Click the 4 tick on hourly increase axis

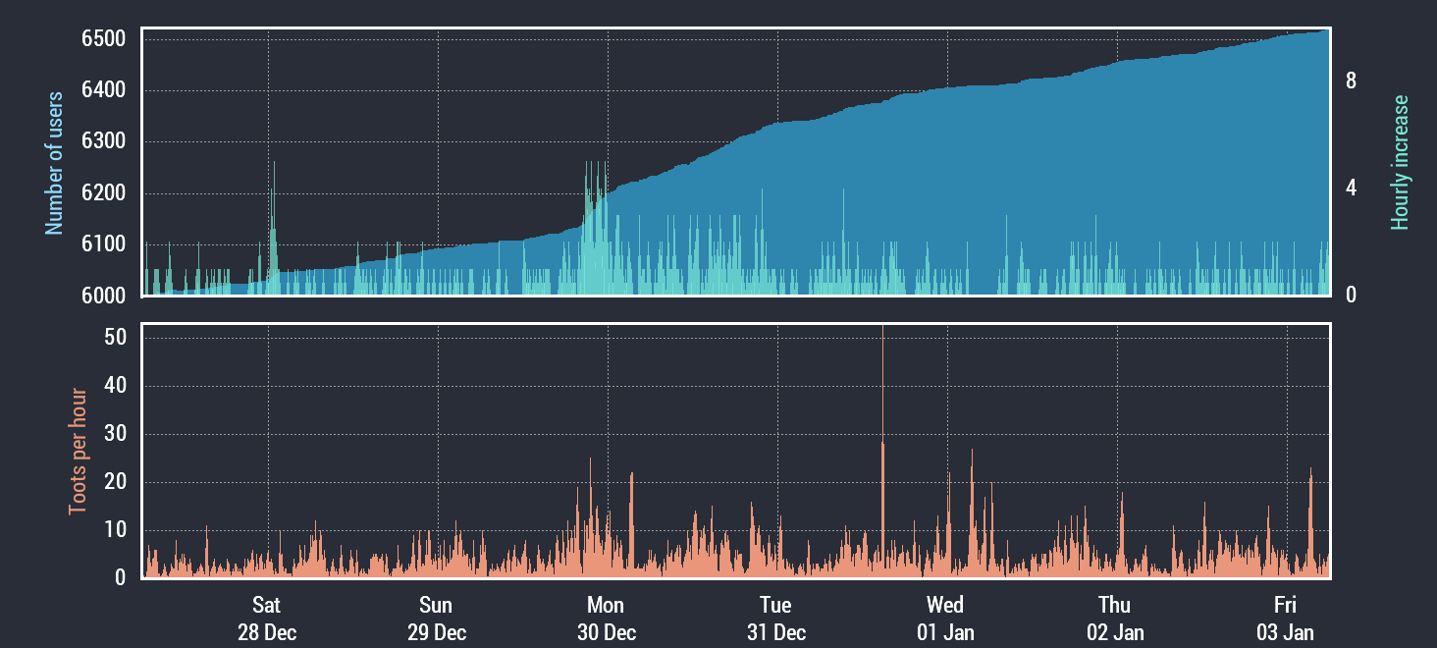(1352, 189)
